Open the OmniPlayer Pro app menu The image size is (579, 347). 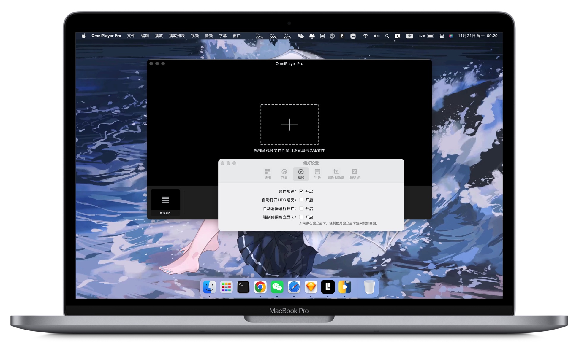(x=106, y=36)
